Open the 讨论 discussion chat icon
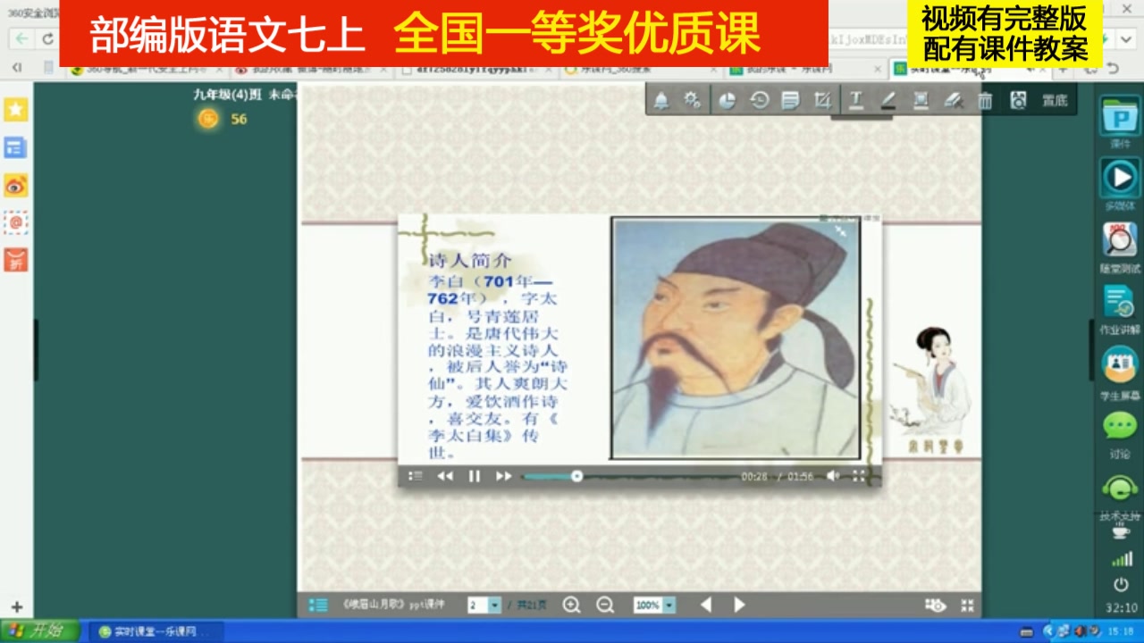The width and height of the screenshot is (1144, 643). (1120, 426)
